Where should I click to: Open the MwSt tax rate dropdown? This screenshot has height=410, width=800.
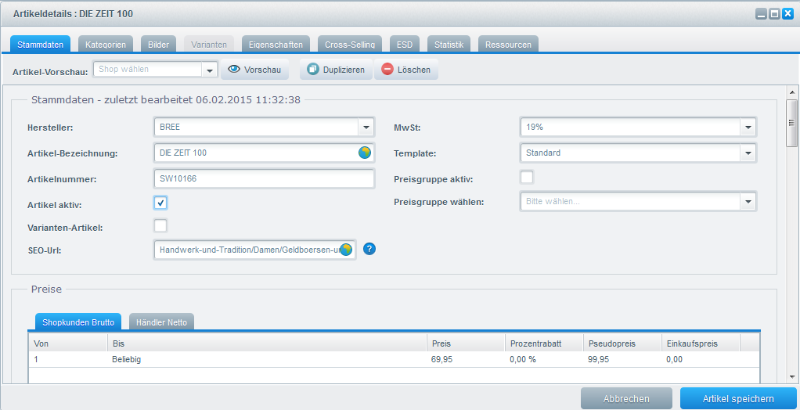(748, 127)
